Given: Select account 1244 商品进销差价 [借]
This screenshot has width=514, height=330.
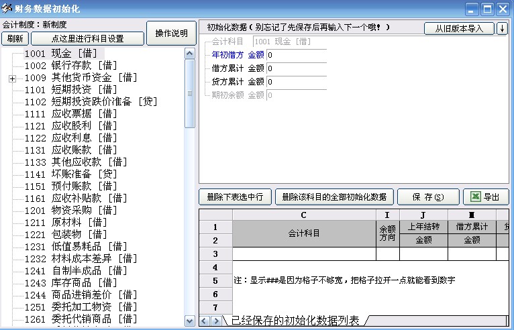Looking at the screenshot, I should (x=81, y=295).
